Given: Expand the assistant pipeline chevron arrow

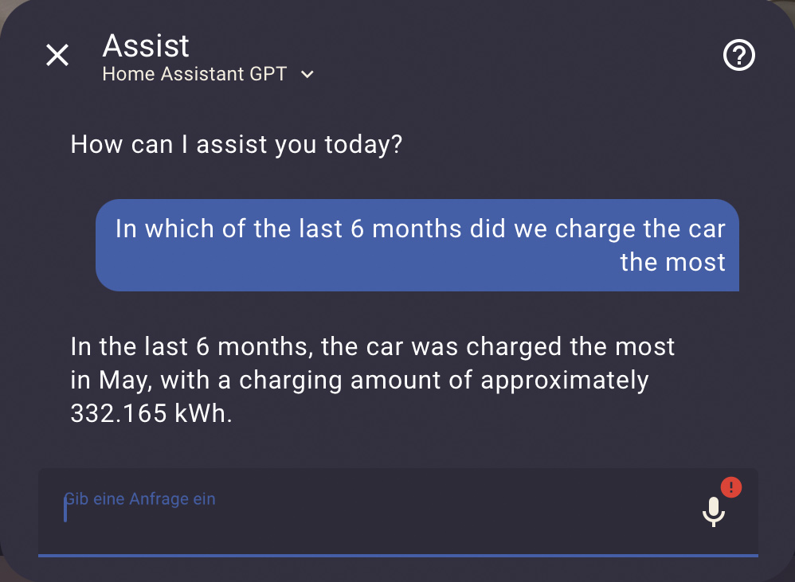Looking at the screenshot, I should pyautogui.click(x=307, y=75).
